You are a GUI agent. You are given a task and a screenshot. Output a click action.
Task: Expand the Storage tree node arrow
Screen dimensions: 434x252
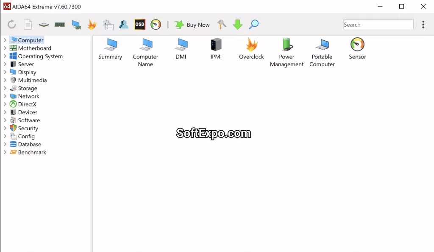click(x=5, y=88)
